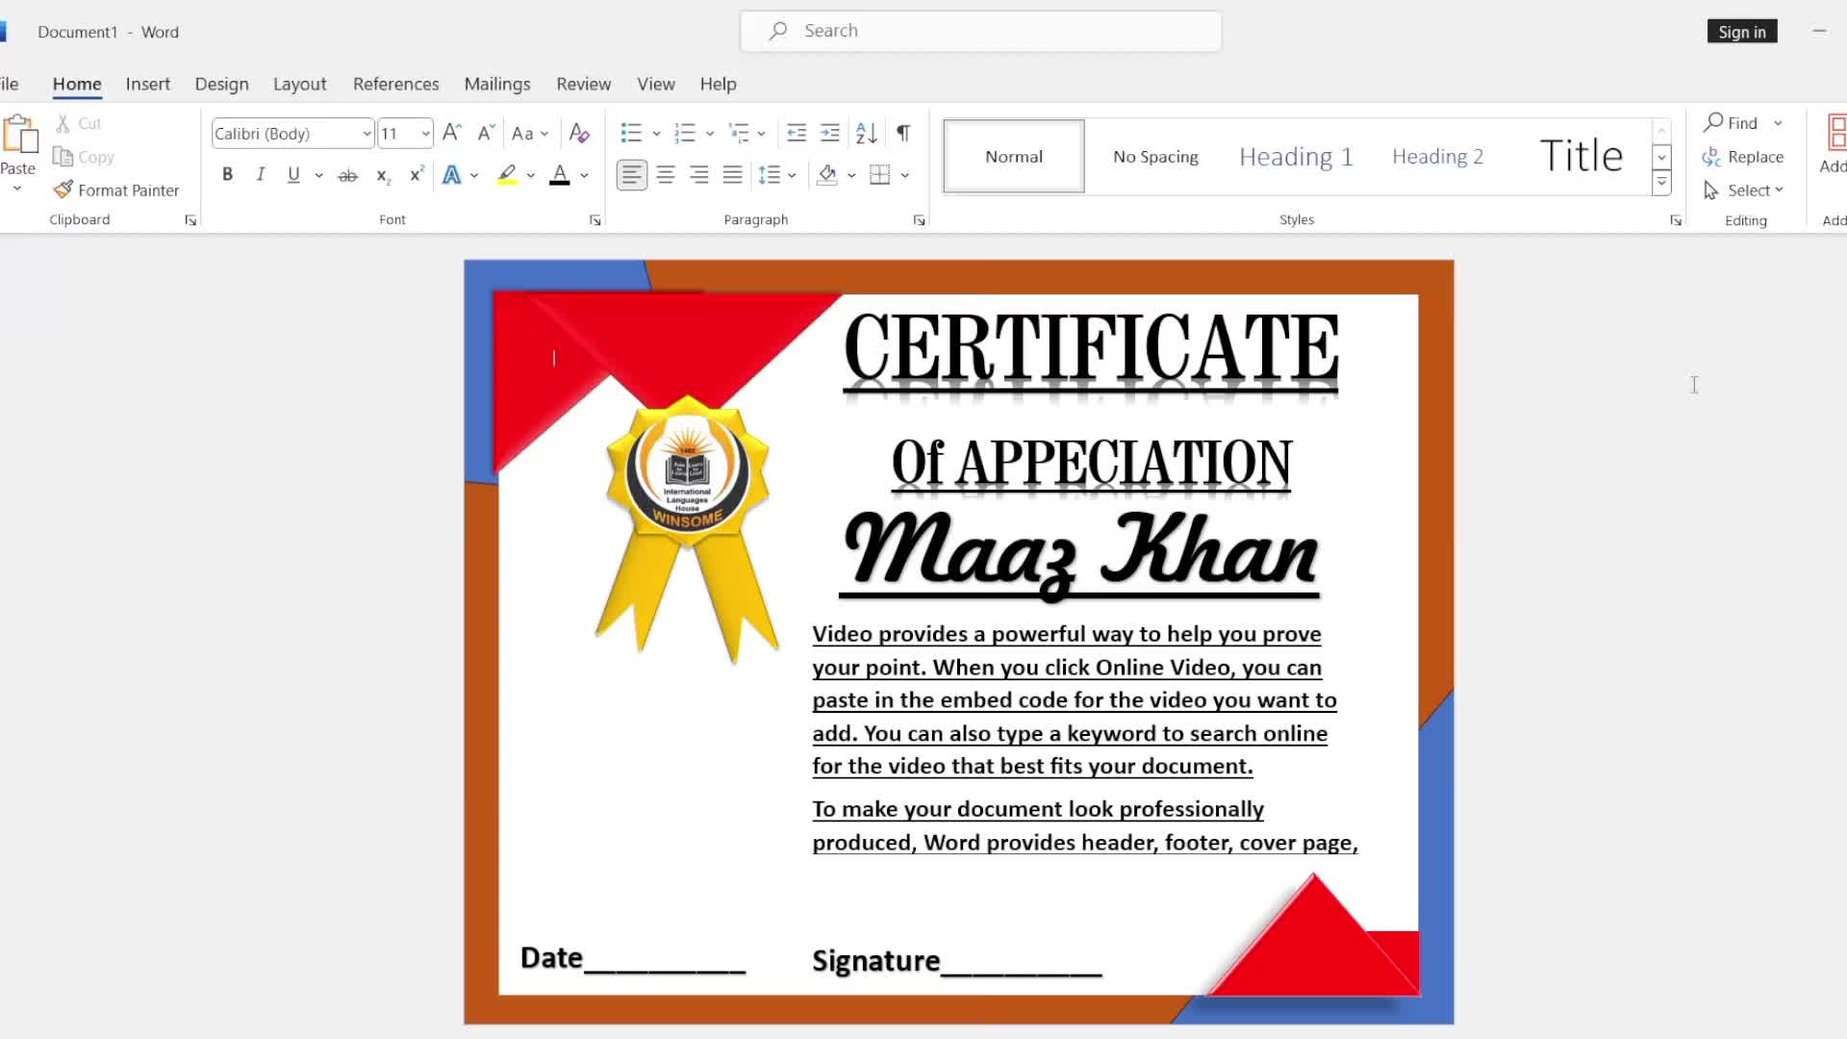Click the Sort A-Z icon
Viewport: 1847px width, 1039px height.
[x=867, y=133]
